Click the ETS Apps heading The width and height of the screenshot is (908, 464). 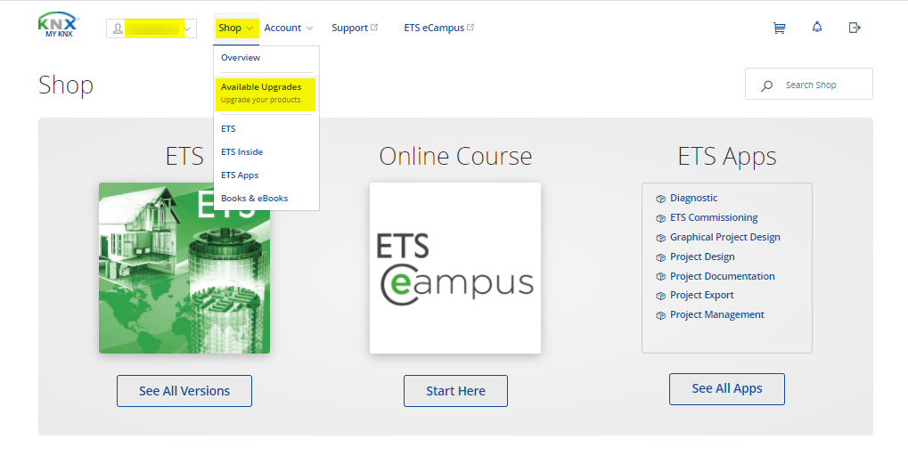coord(727,157)
